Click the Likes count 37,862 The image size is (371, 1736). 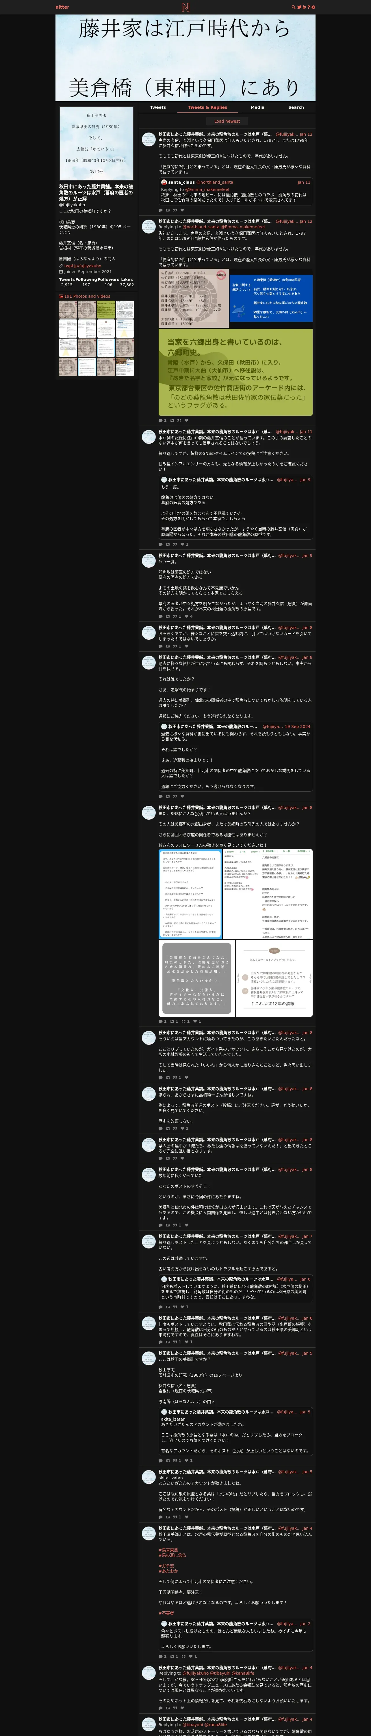(x=127, y=285)
